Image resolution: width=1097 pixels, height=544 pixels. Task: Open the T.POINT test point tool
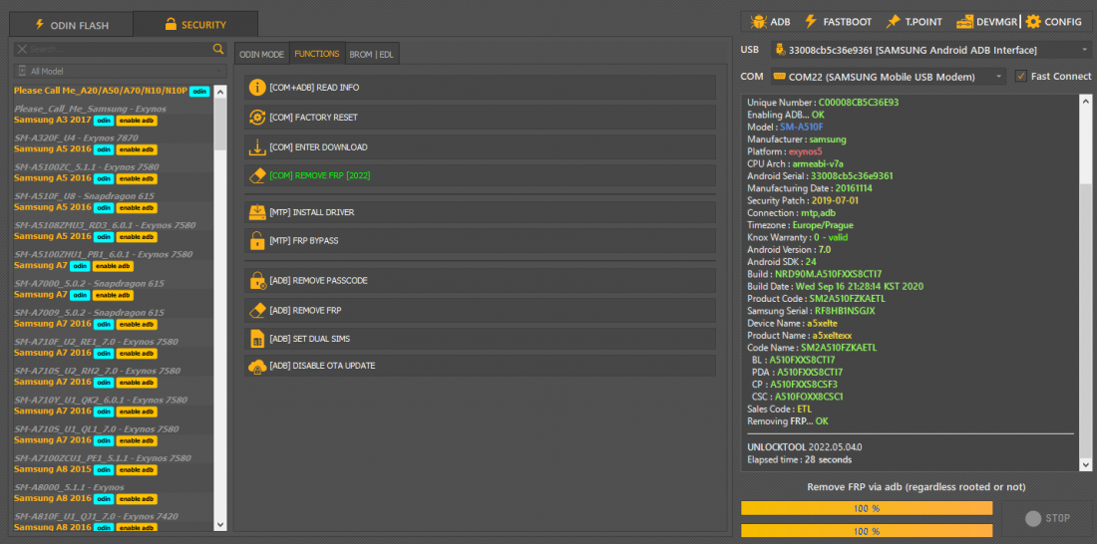click(x=914, y=22)
